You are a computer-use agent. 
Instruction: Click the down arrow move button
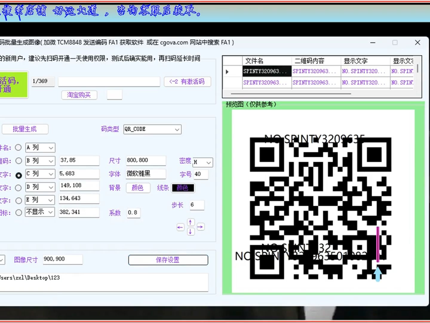pyautogui.click(x=190, y=232)
